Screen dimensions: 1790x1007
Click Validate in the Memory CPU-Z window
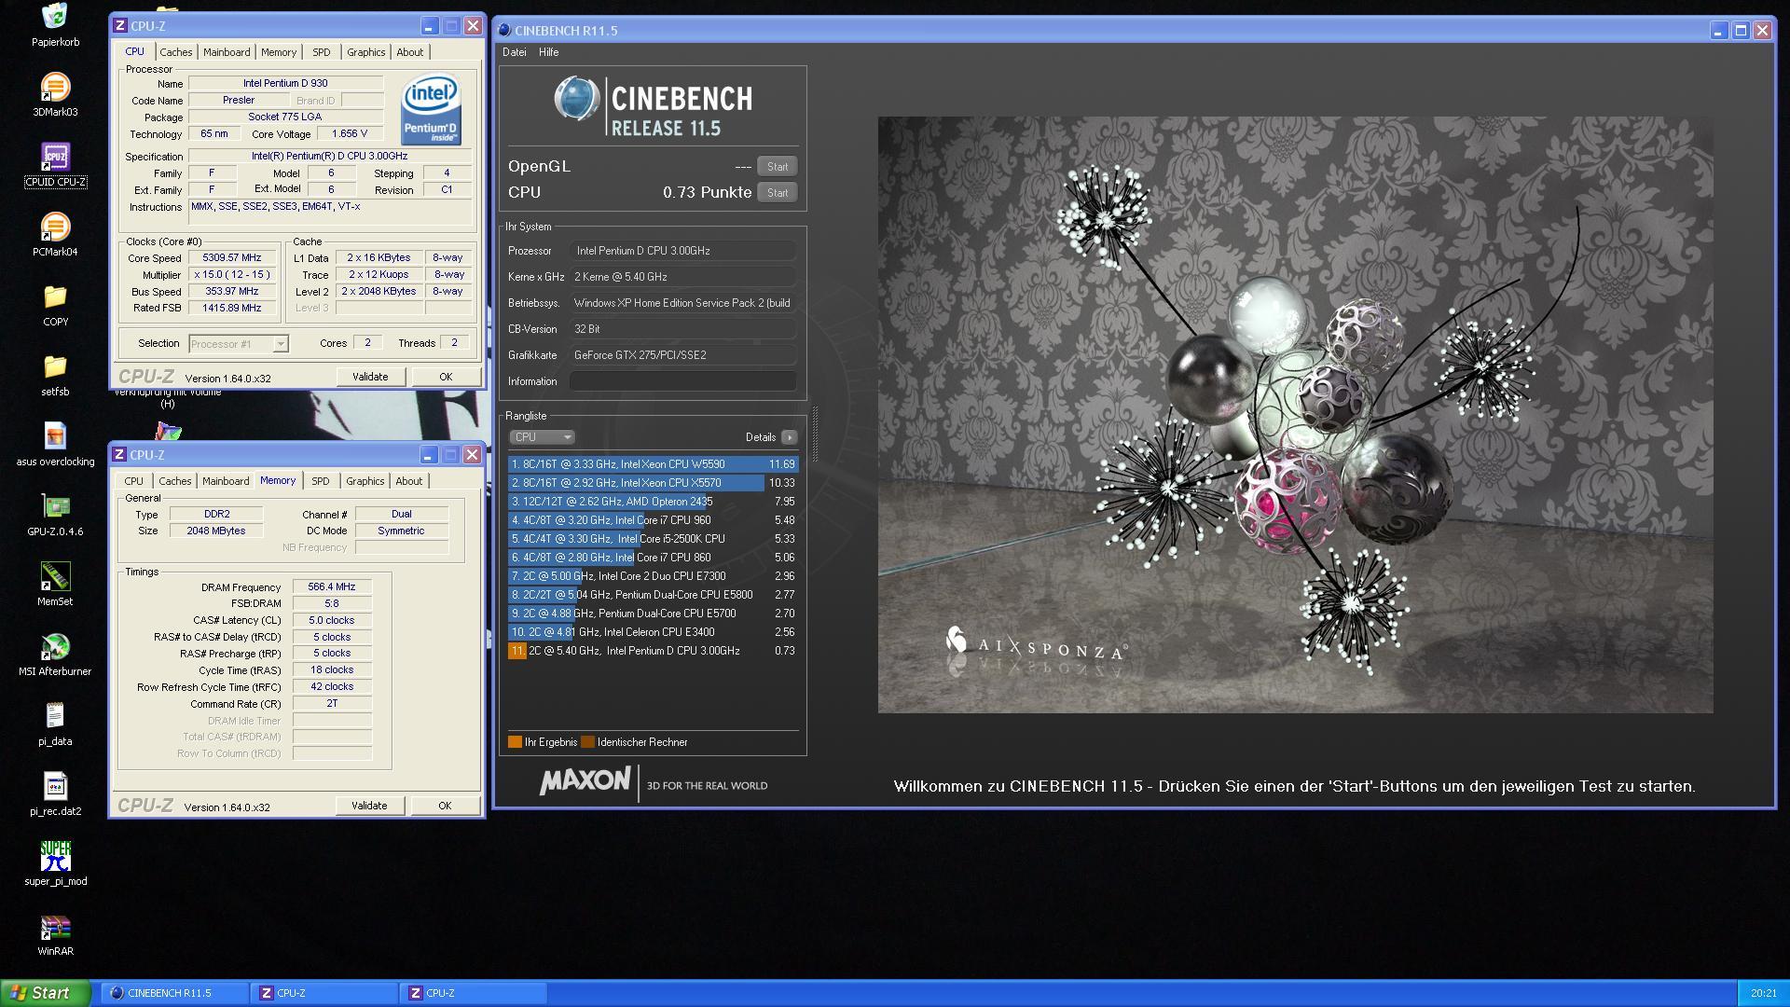point(369,806)
